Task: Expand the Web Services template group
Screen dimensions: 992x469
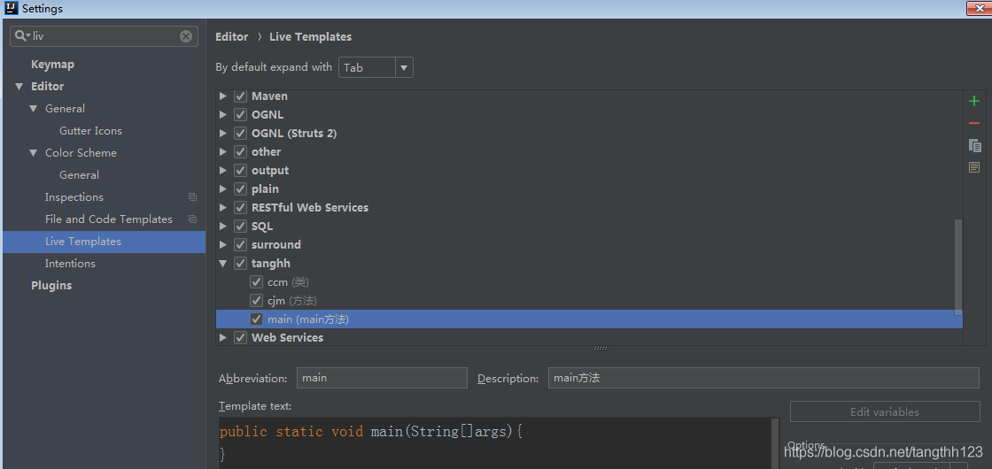Action: [222, 337]
